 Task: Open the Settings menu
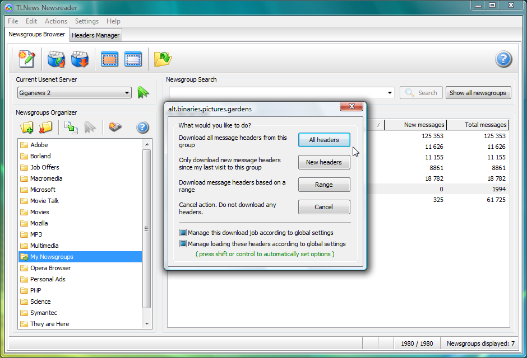[x=86, y=21]
